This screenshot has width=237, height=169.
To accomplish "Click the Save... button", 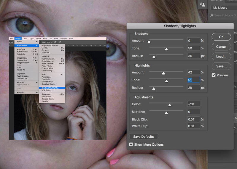I will pyautogui.click(x=221, y=66).
